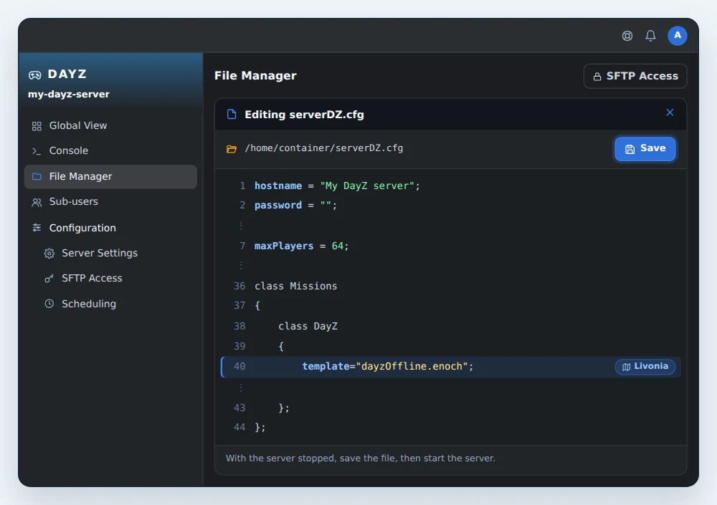Image resolution: width=717 pixels, height=505 pixels.
Task: Click the open folder path icon
Action: pyautogui.click(x=232, y=149)
